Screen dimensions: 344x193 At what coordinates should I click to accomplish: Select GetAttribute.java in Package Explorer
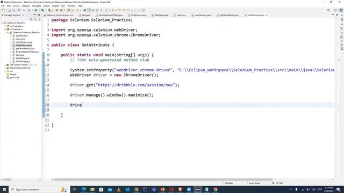coord(24,45)
